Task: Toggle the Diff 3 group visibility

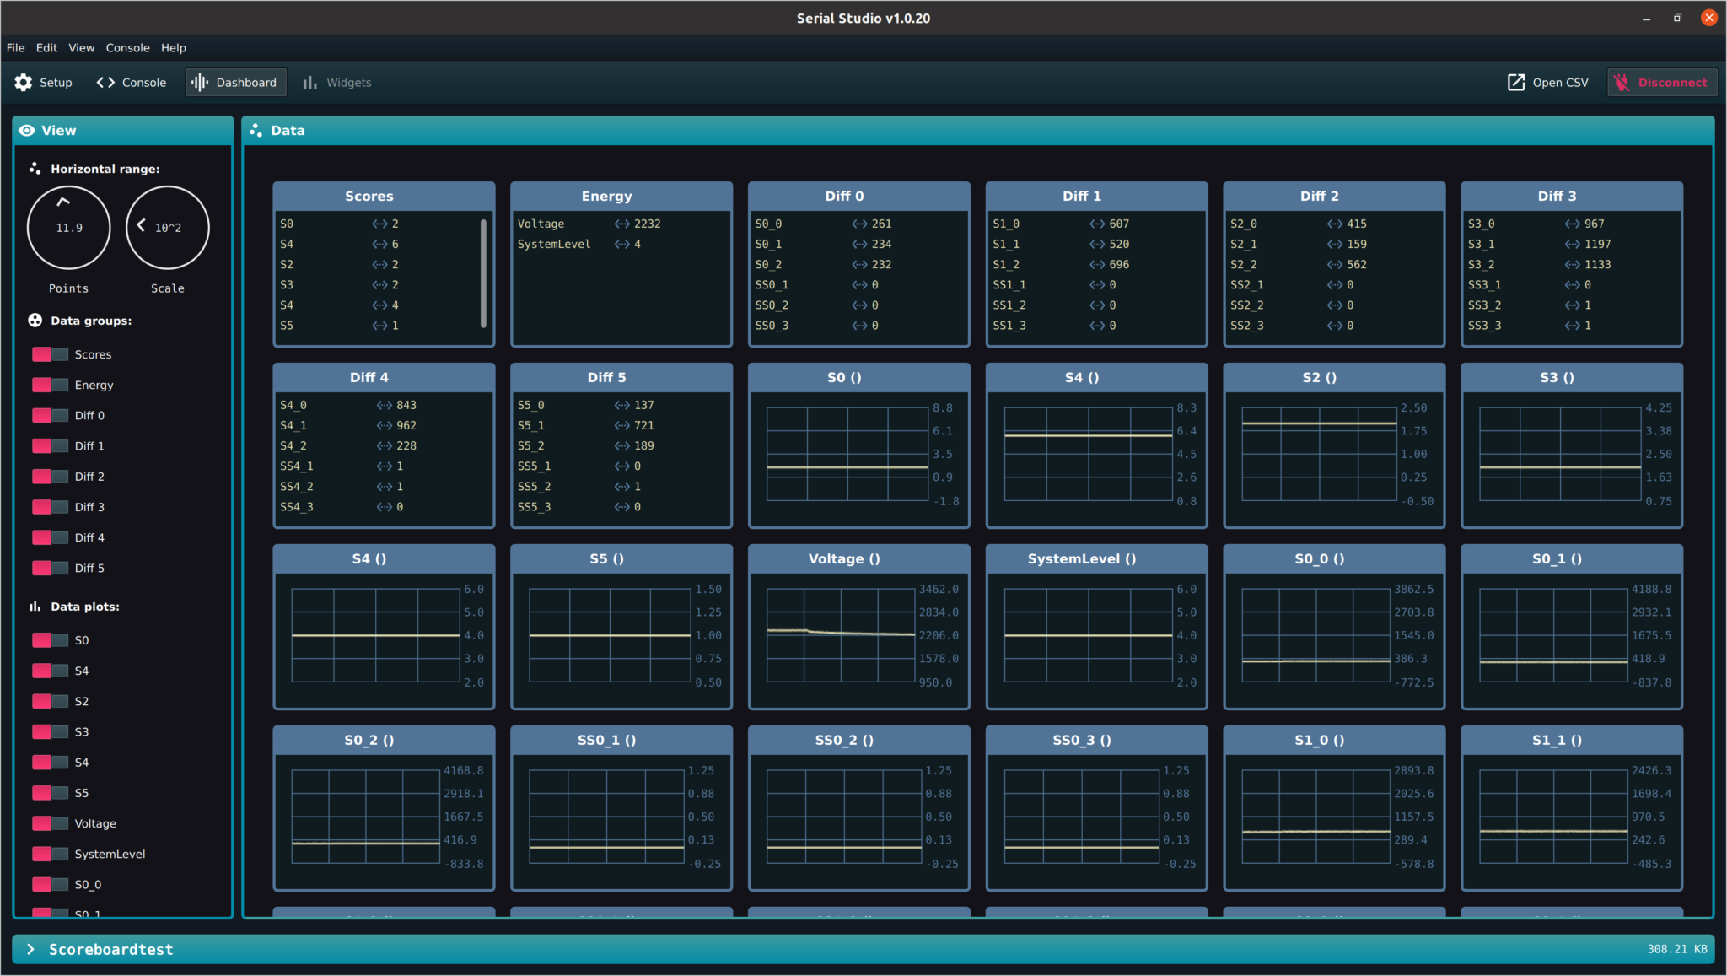Action: pos(50,506)
